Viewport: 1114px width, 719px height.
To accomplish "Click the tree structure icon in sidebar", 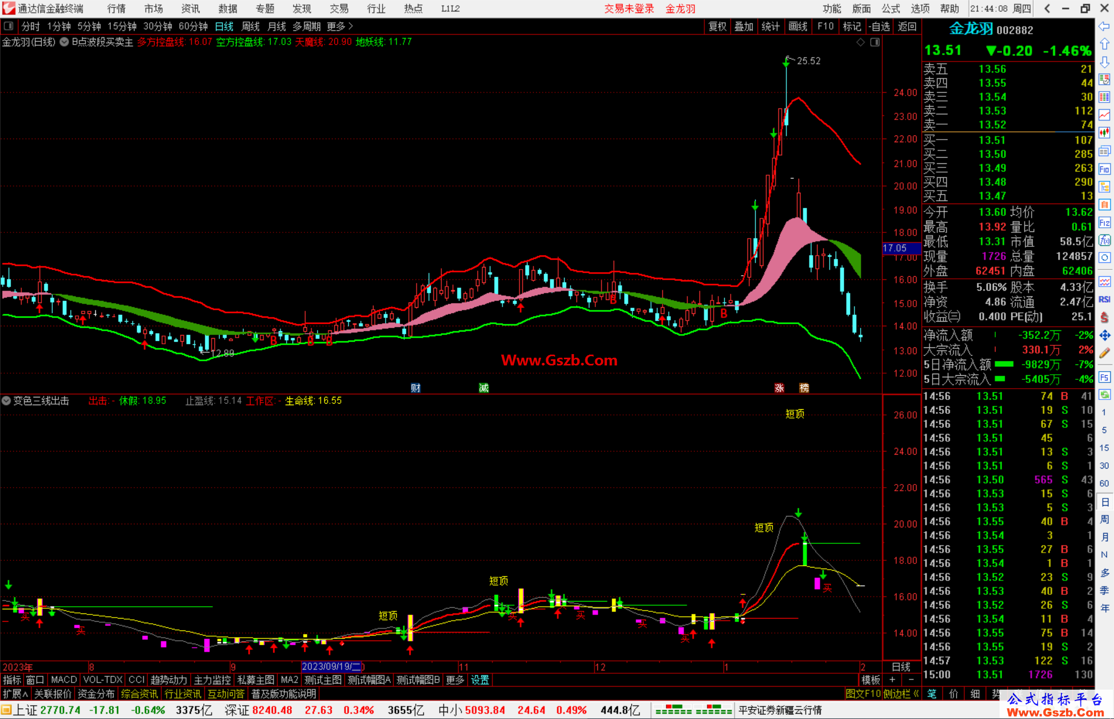I will [1104, 187].
